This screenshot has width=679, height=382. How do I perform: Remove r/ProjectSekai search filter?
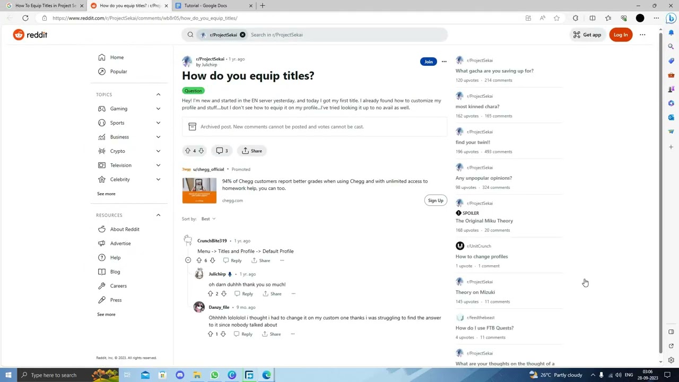tap(242, 34)
